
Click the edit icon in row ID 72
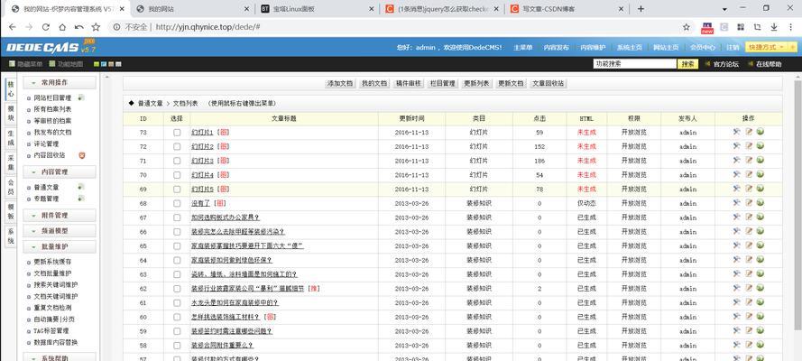click(750, 145)
